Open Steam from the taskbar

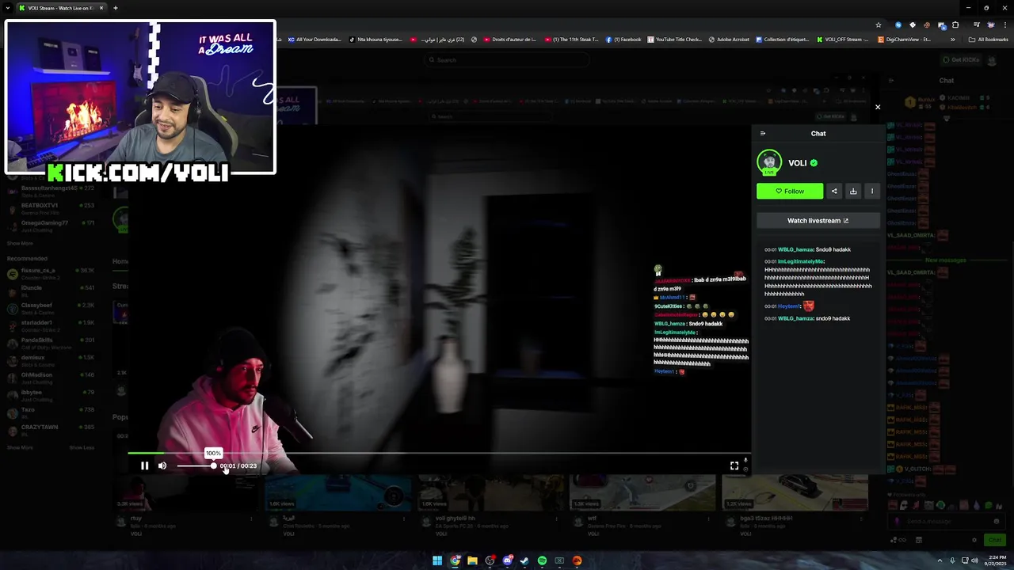tap(524, 560)
